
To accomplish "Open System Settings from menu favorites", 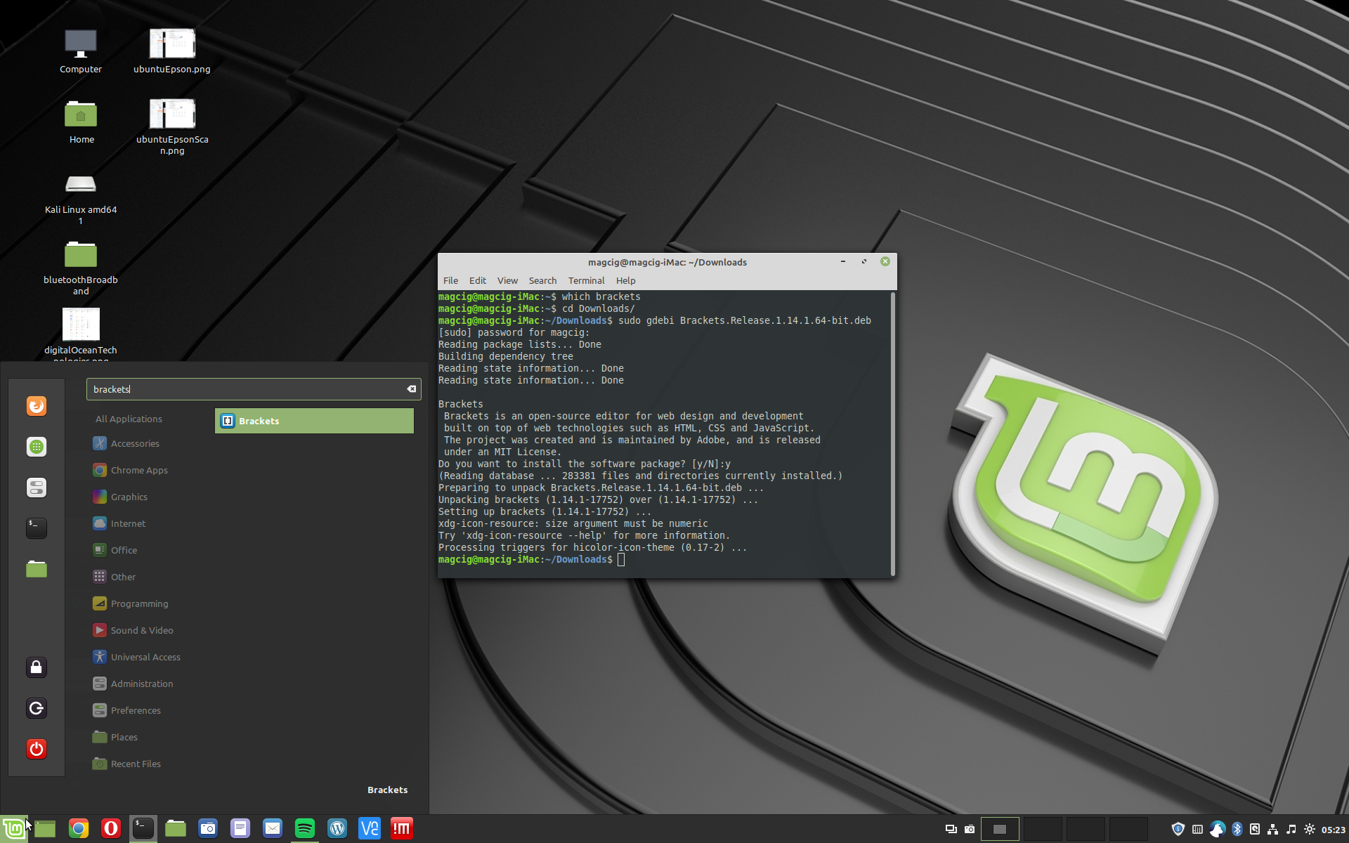I will 37,488.
